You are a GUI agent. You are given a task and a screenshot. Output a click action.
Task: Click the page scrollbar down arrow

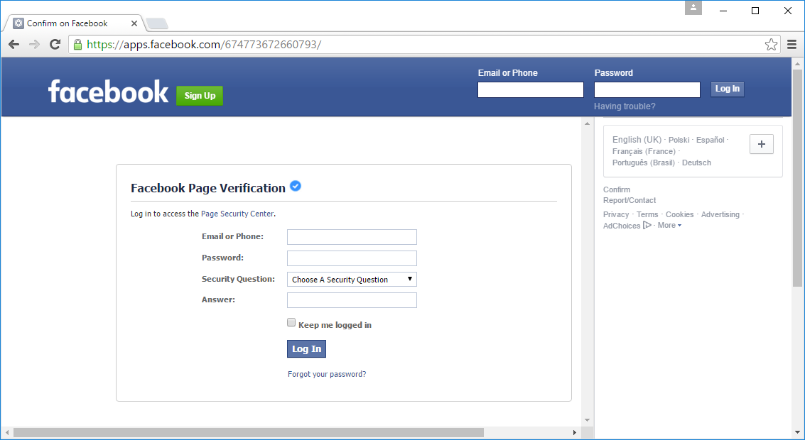[796, 432]
